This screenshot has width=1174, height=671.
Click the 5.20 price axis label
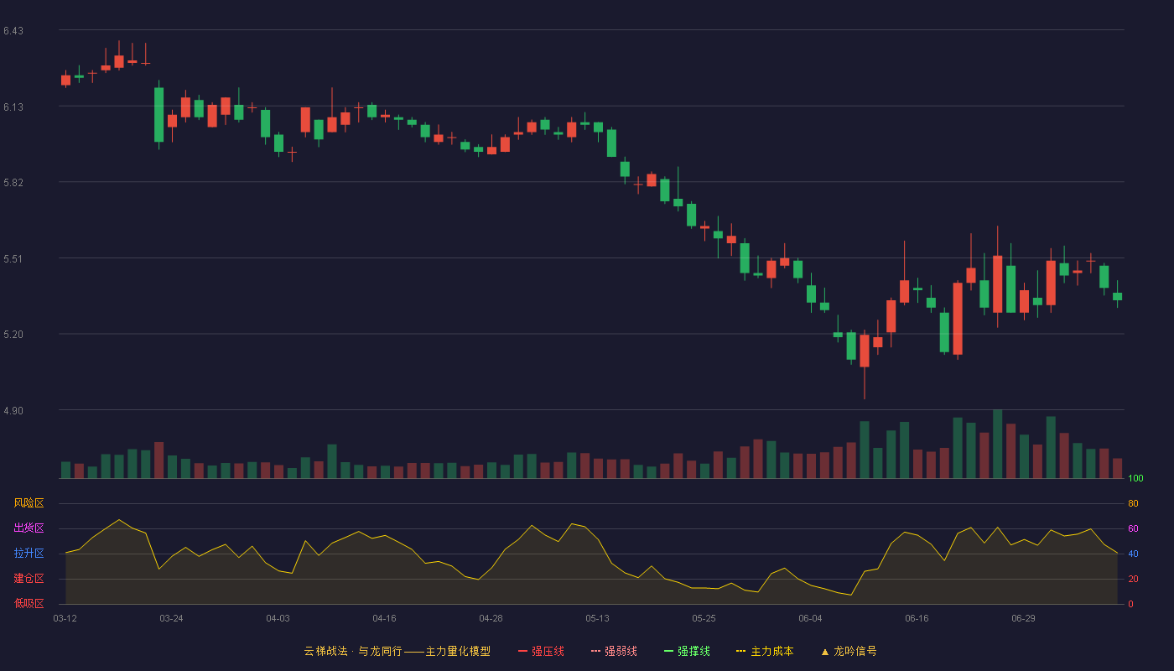13,335
